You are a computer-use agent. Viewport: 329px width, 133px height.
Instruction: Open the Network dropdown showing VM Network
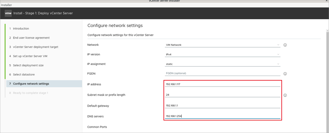(x=222, y=45)
